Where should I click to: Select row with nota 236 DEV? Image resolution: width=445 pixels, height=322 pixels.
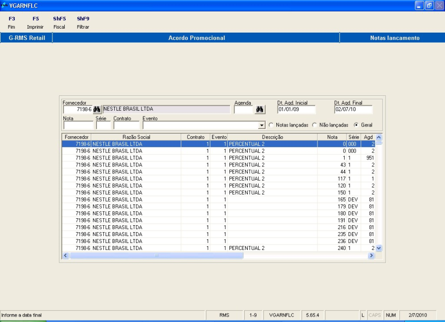[x=219, y=241]
